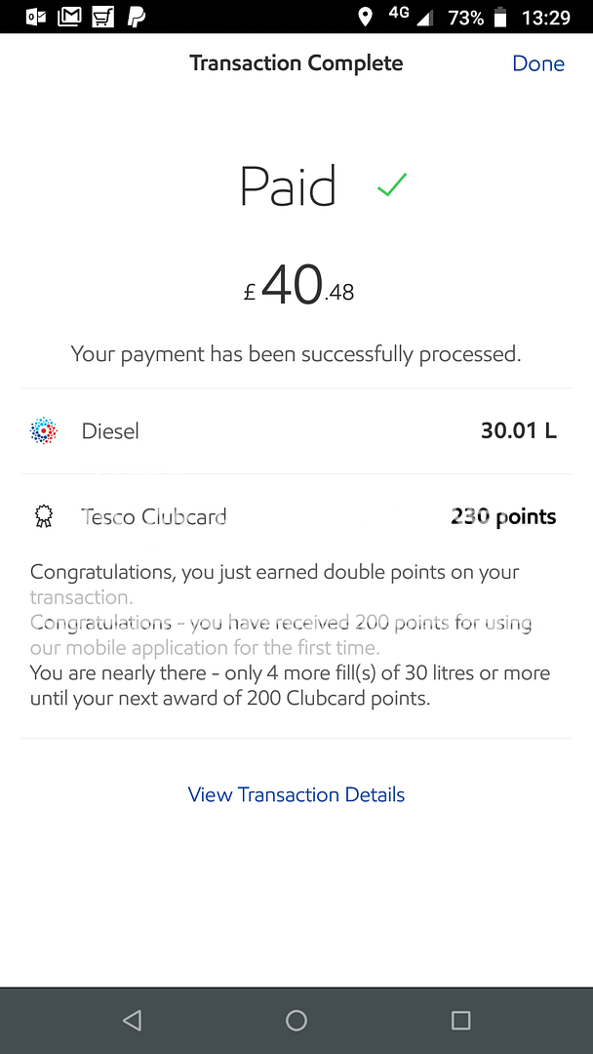Tap the Transaction Complete header title
This screenshot has width=593, height=1054.
tap(296, 63)
